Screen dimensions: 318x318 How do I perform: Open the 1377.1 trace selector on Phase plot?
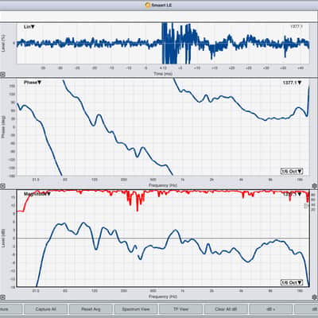[x=292, y=83]
